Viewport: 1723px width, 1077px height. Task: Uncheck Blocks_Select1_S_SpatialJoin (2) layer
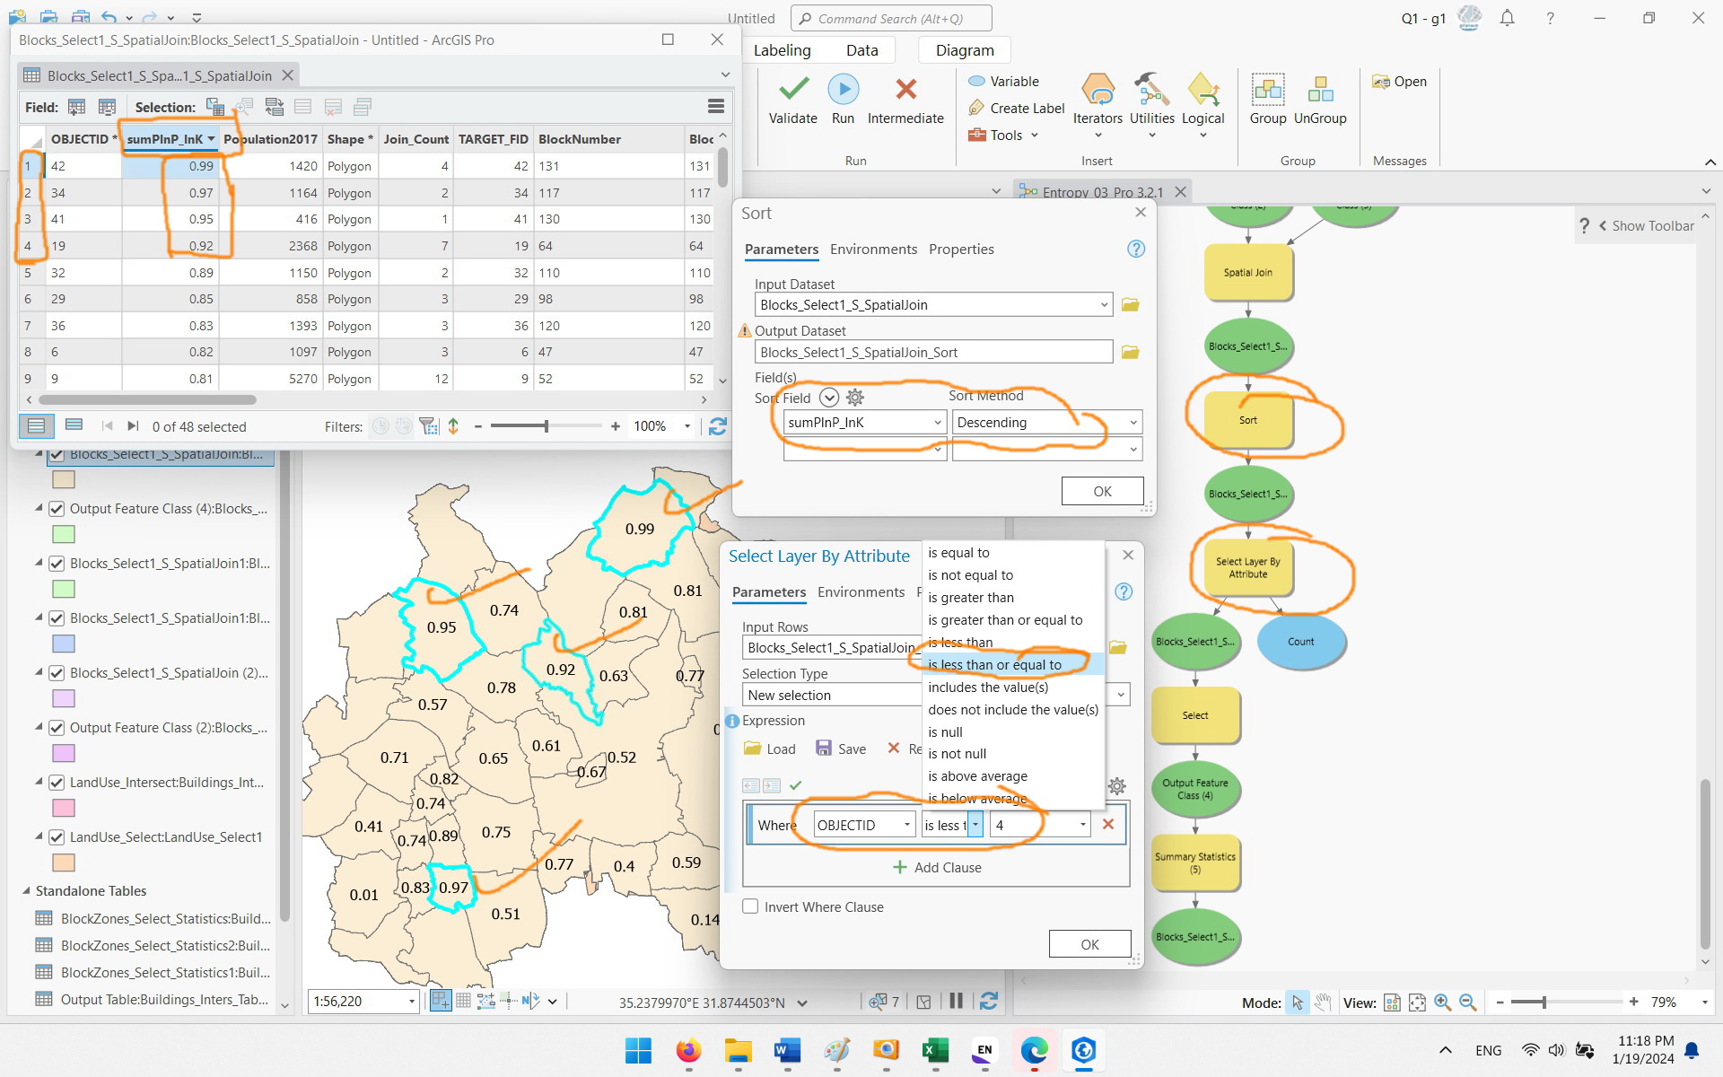[57, 673]
